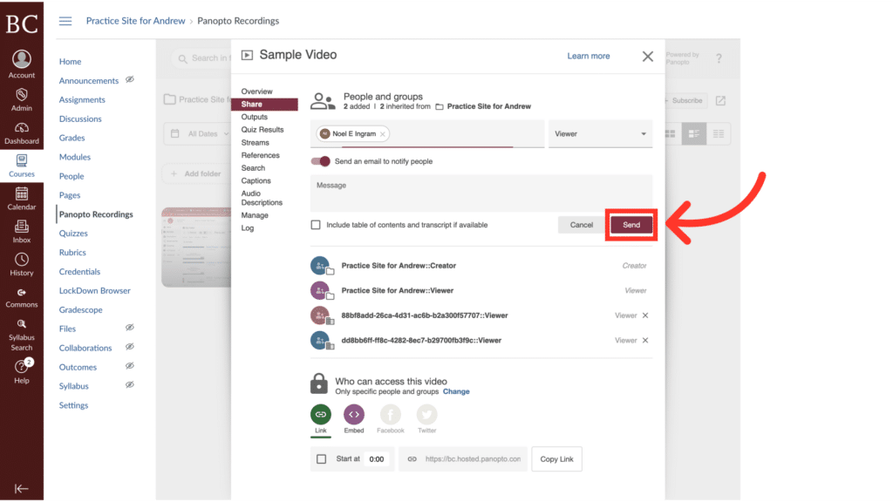This screenshot has width=893, height=502.
Task: Open the Audio Descriptions tab
Action: click(x=262, y=198)
